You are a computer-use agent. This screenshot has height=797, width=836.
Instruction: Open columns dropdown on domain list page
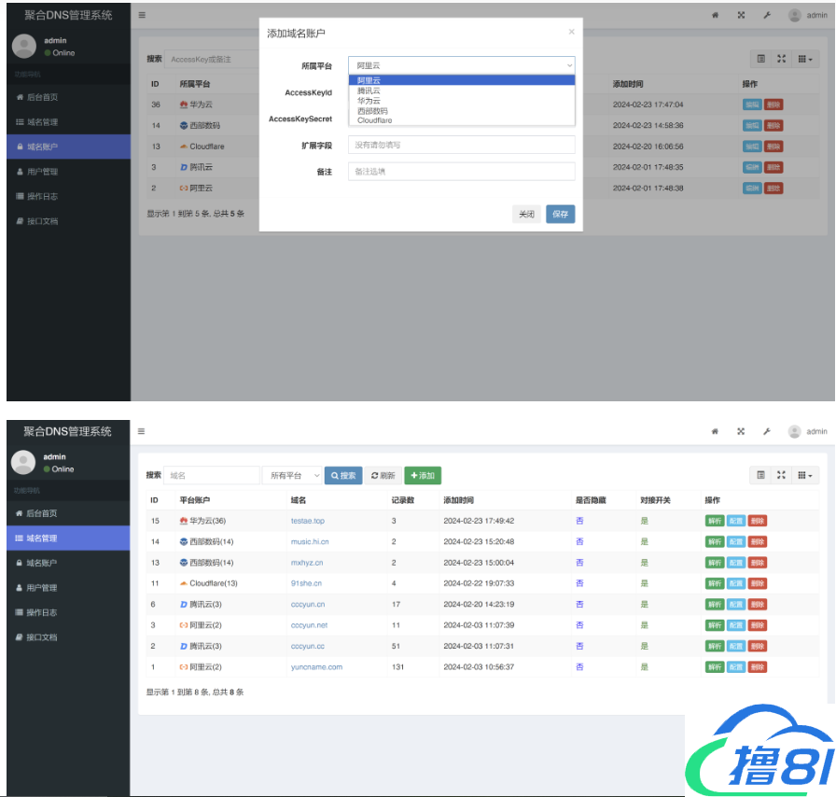(805, 475)
